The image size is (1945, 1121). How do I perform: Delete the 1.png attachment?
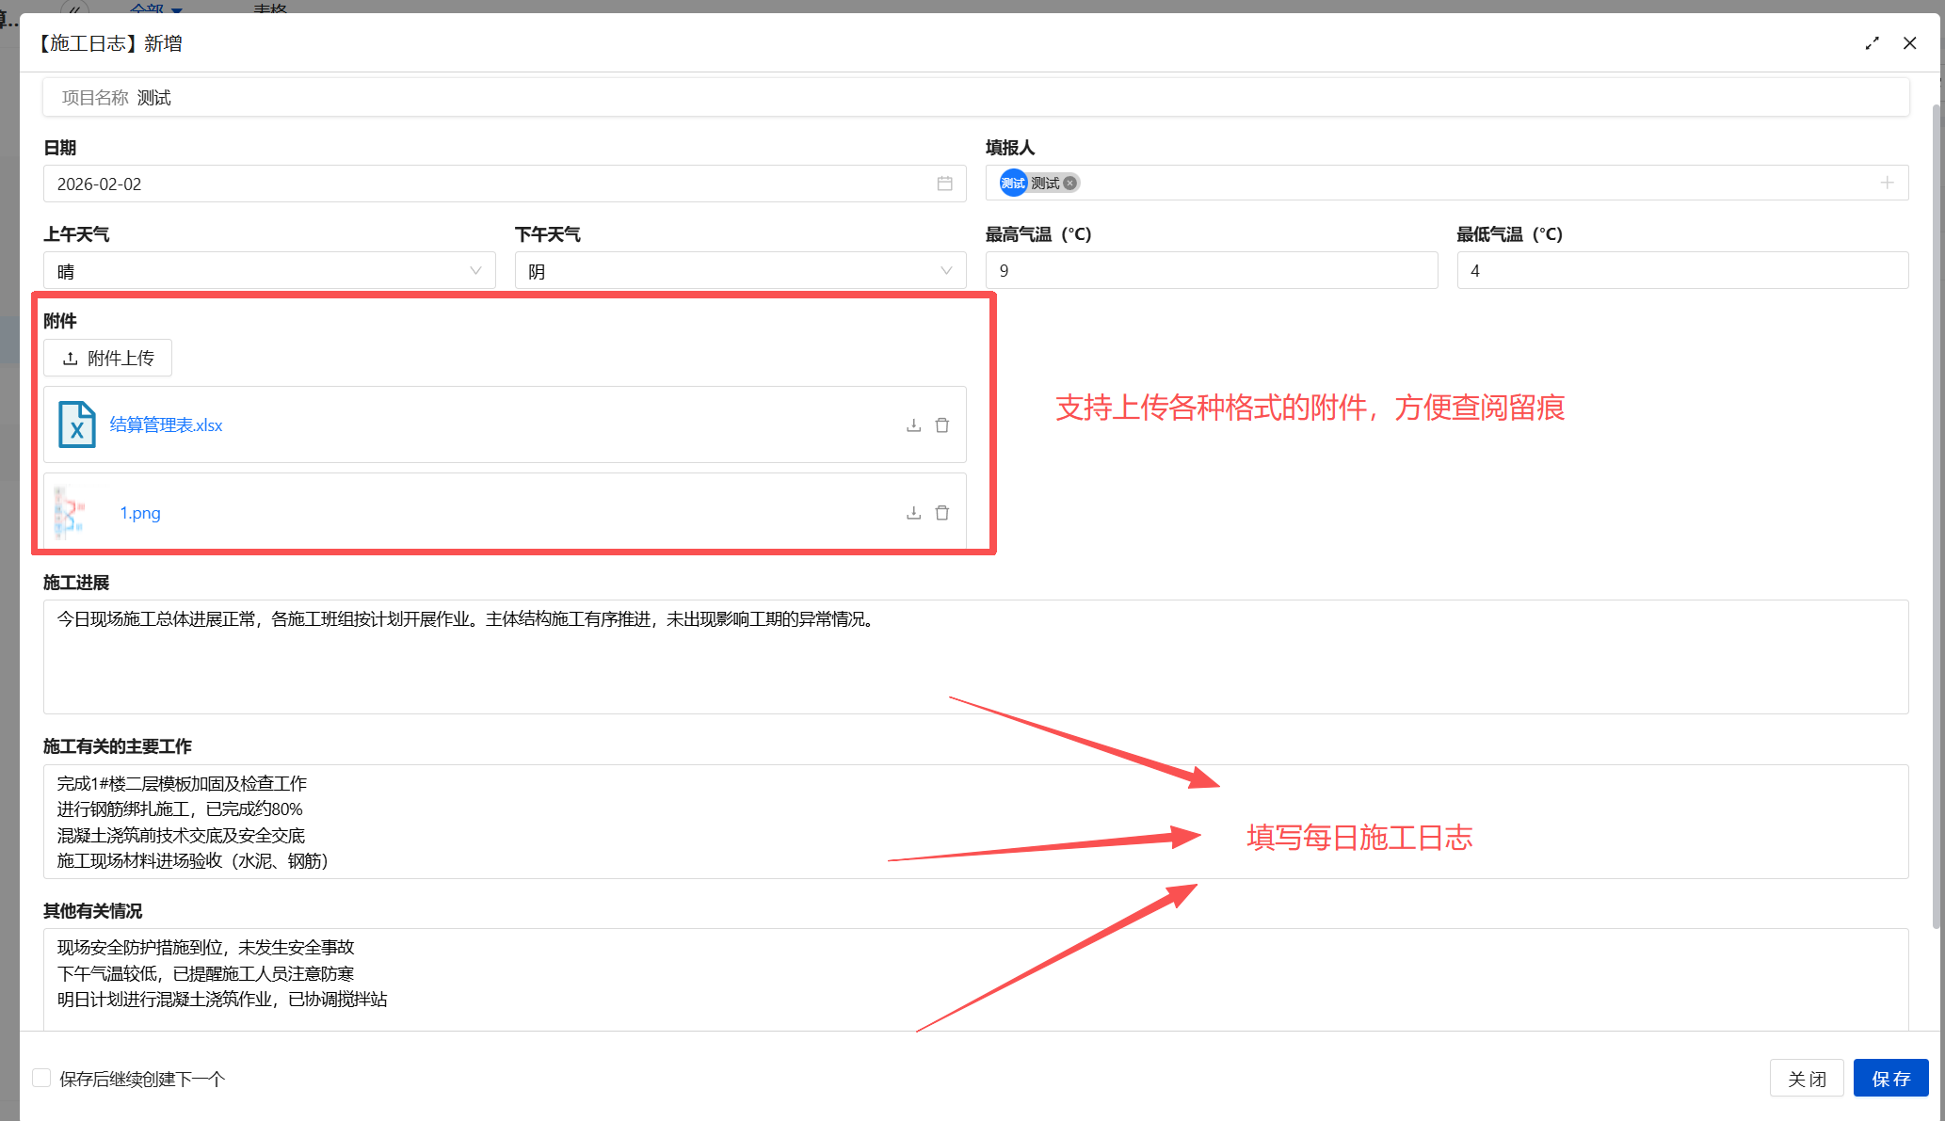(942, 513)
